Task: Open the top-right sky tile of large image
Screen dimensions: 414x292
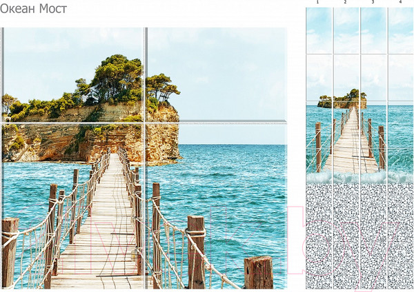Action: tap(216, 74)
